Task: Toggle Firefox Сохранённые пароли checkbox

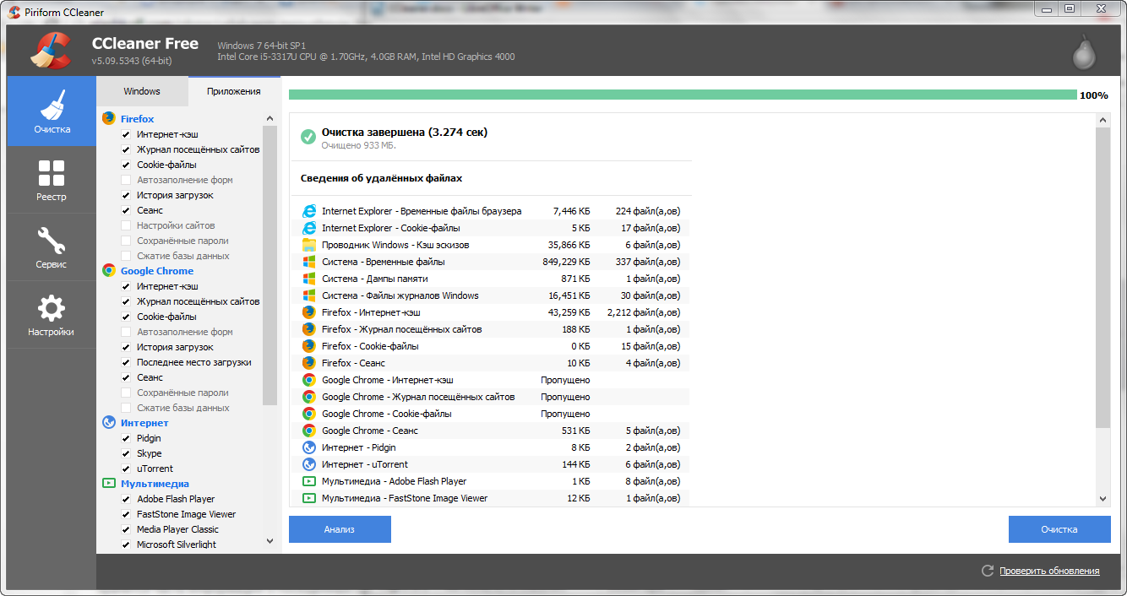Action: 126,241
